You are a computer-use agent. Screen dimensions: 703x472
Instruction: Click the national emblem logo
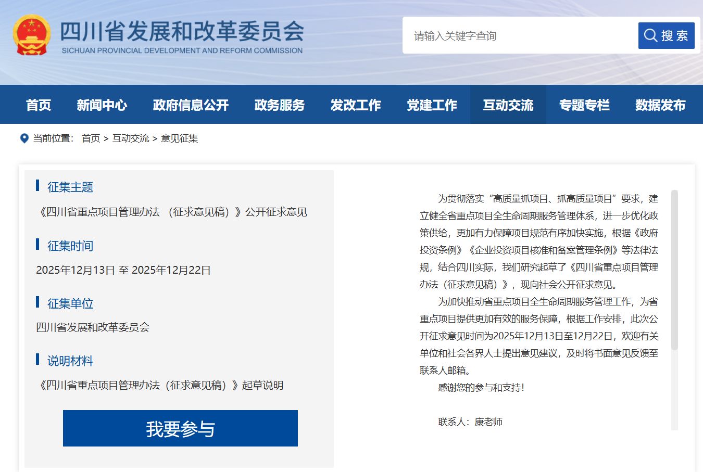point(32,35)
